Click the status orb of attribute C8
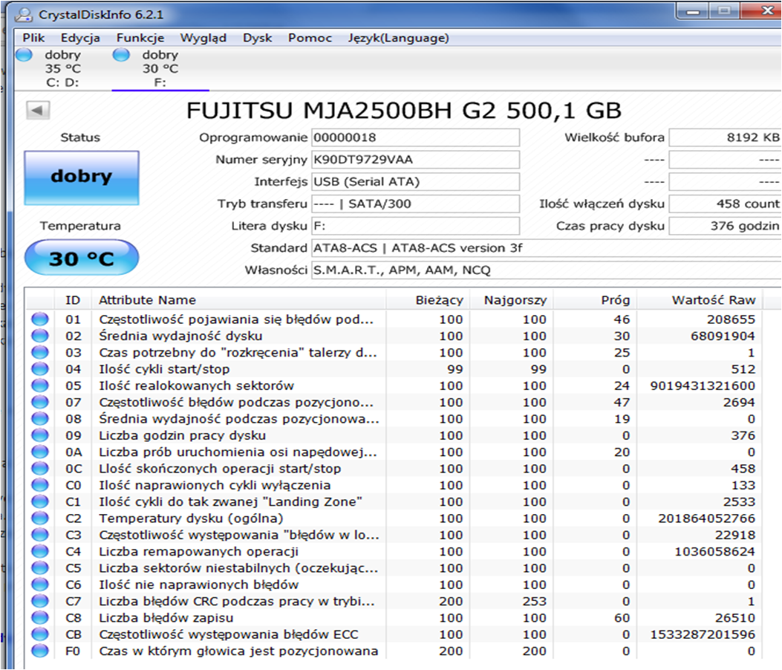The image size is (782, 670). [x=40, y=617]
